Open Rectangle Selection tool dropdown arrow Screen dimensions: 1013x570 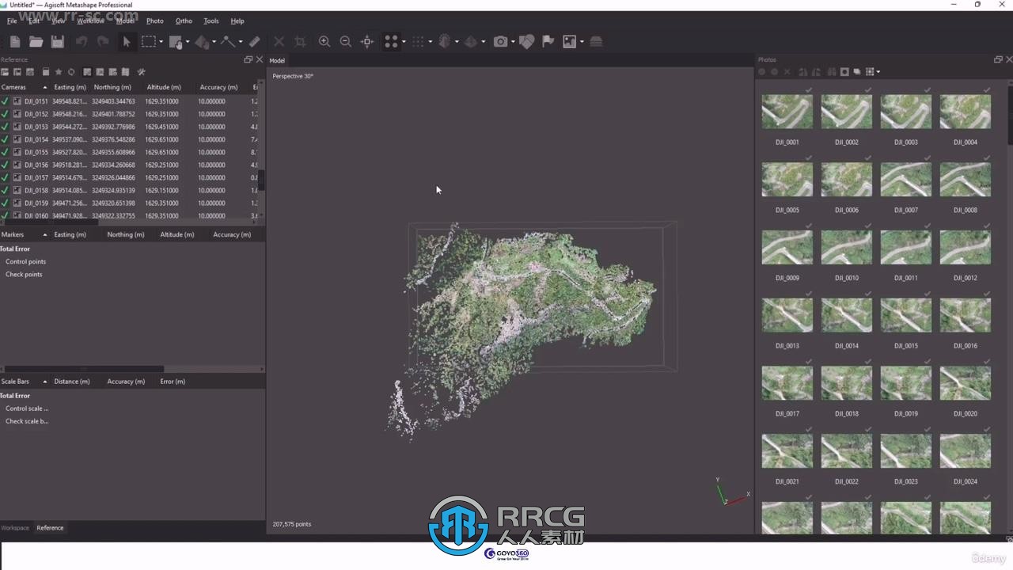(161, 42)
